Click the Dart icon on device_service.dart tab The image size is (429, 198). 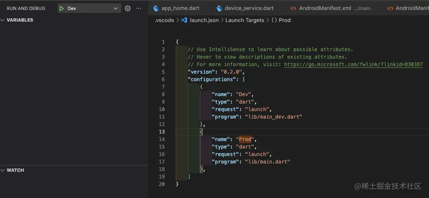click(x=219, y=8)
